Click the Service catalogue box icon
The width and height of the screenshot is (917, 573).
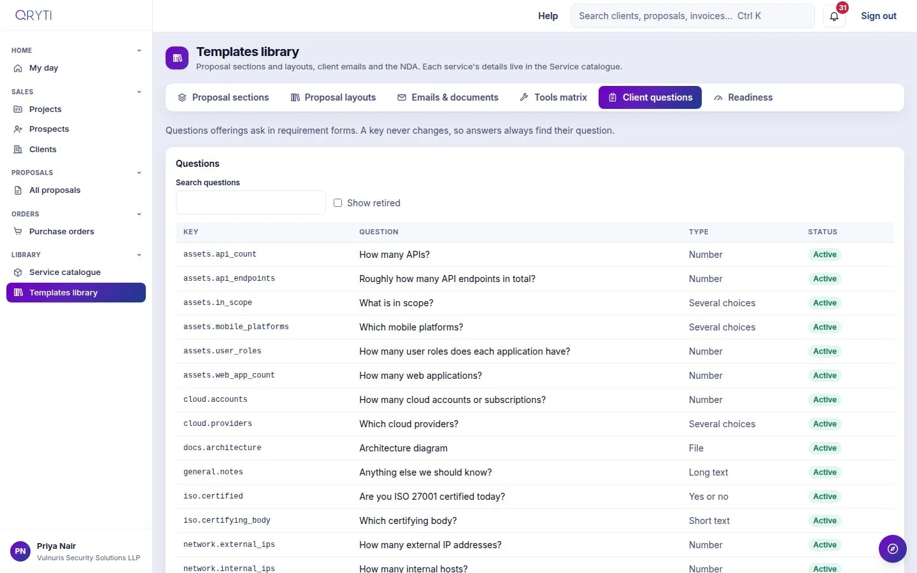tap(18, 272)
